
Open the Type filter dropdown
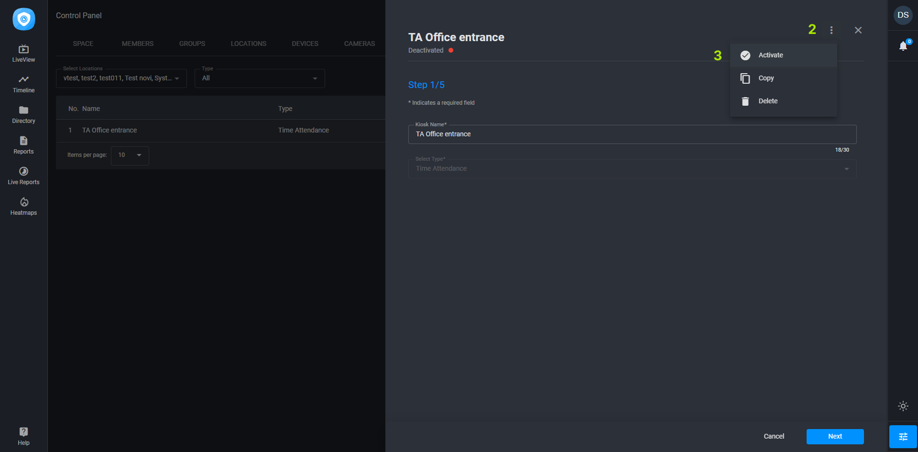[x=259, y=78]
